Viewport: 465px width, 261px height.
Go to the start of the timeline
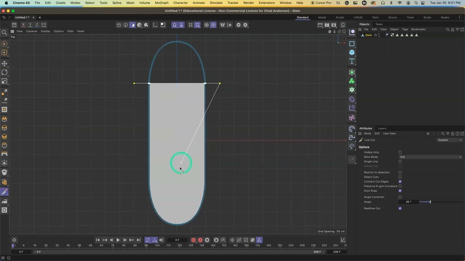(x=98, y=240)
